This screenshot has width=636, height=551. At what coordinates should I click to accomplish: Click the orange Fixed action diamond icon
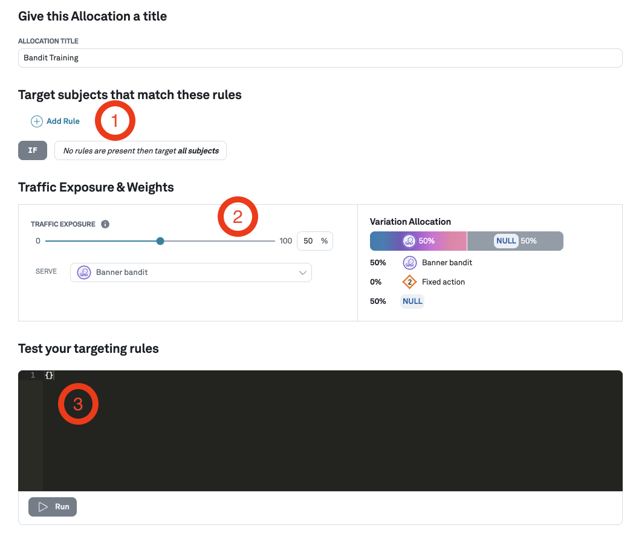coord(410,282)
